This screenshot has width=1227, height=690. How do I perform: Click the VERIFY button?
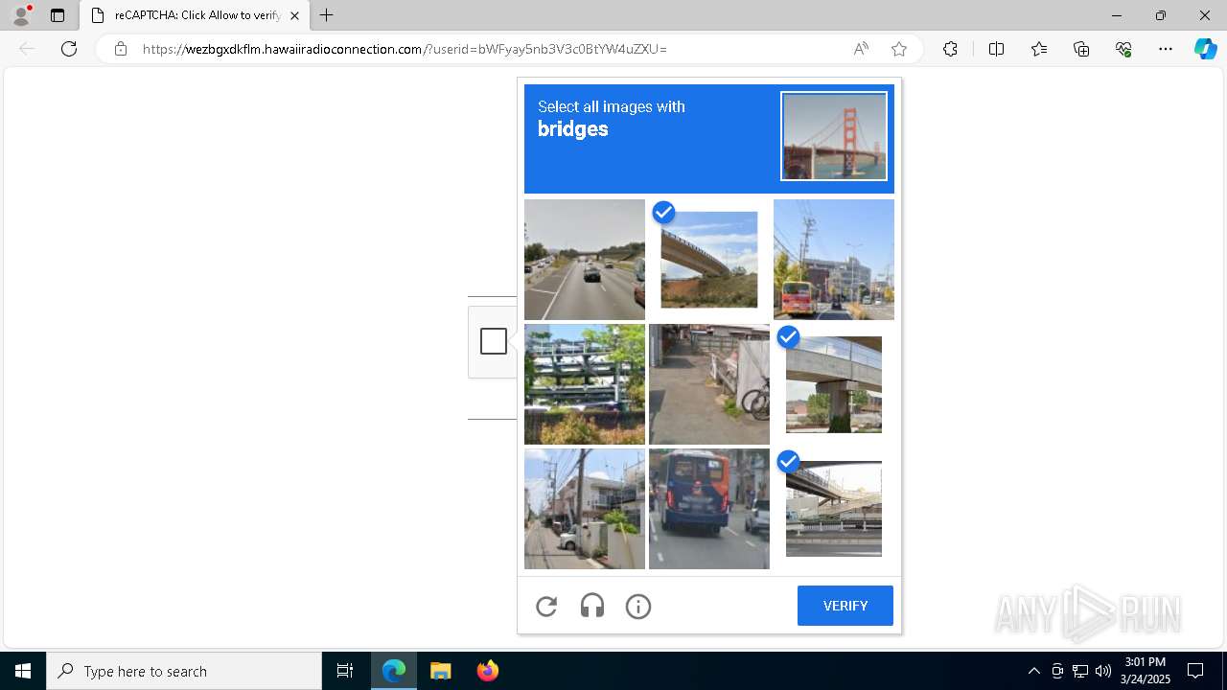click(845, 606)
